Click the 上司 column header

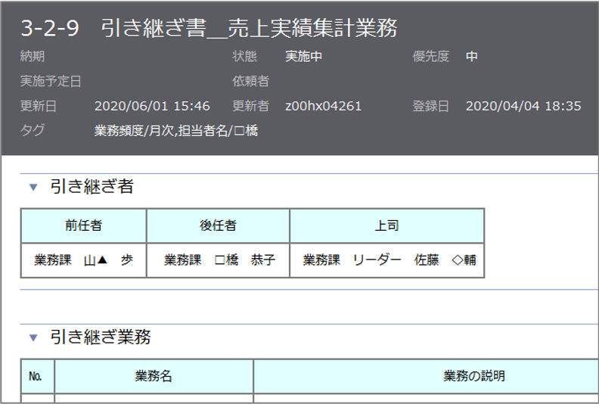(386, 225)
